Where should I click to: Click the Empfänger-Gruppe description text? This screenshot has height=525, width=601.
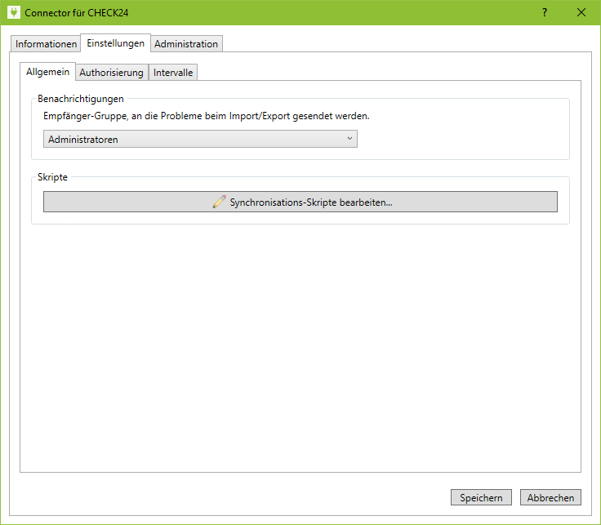(x=206, y=116)
